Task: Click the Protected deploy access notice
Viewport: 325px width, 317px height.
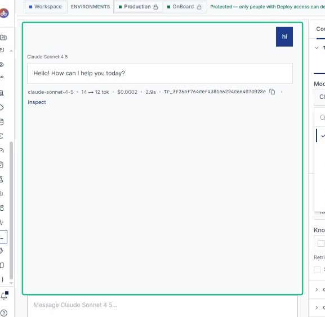Action: pos(268,7)
